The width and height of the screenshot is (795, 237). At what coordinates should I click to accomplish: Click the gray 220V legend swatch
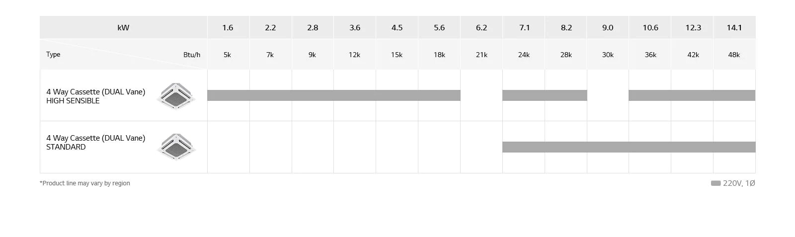click(x=715, y=183)
